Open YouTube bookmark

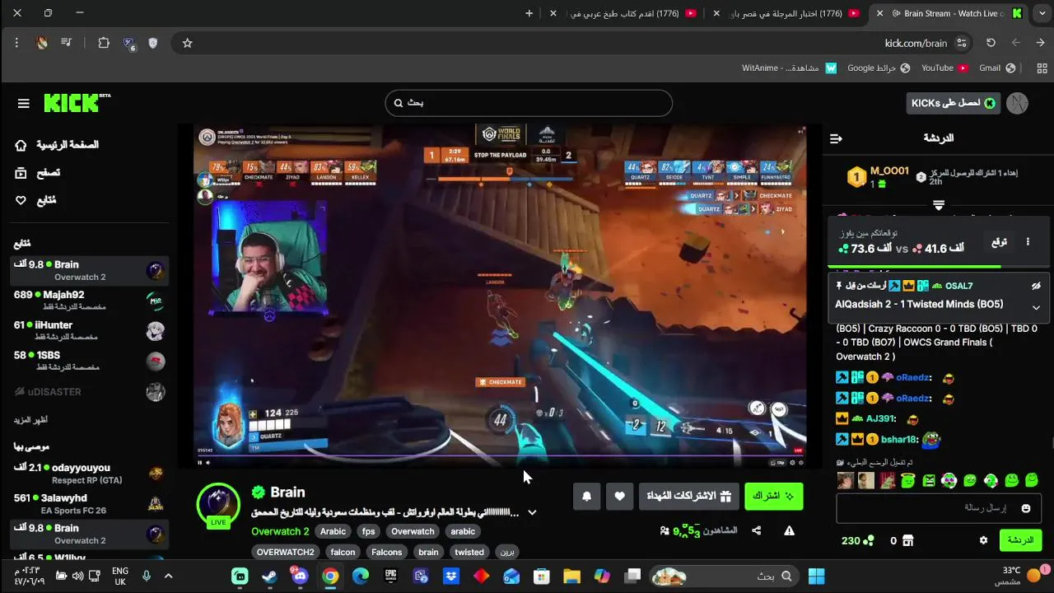pos(944,68)
